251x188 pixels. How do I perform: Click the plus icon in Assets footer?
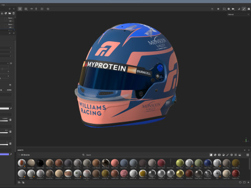point(248,182)
